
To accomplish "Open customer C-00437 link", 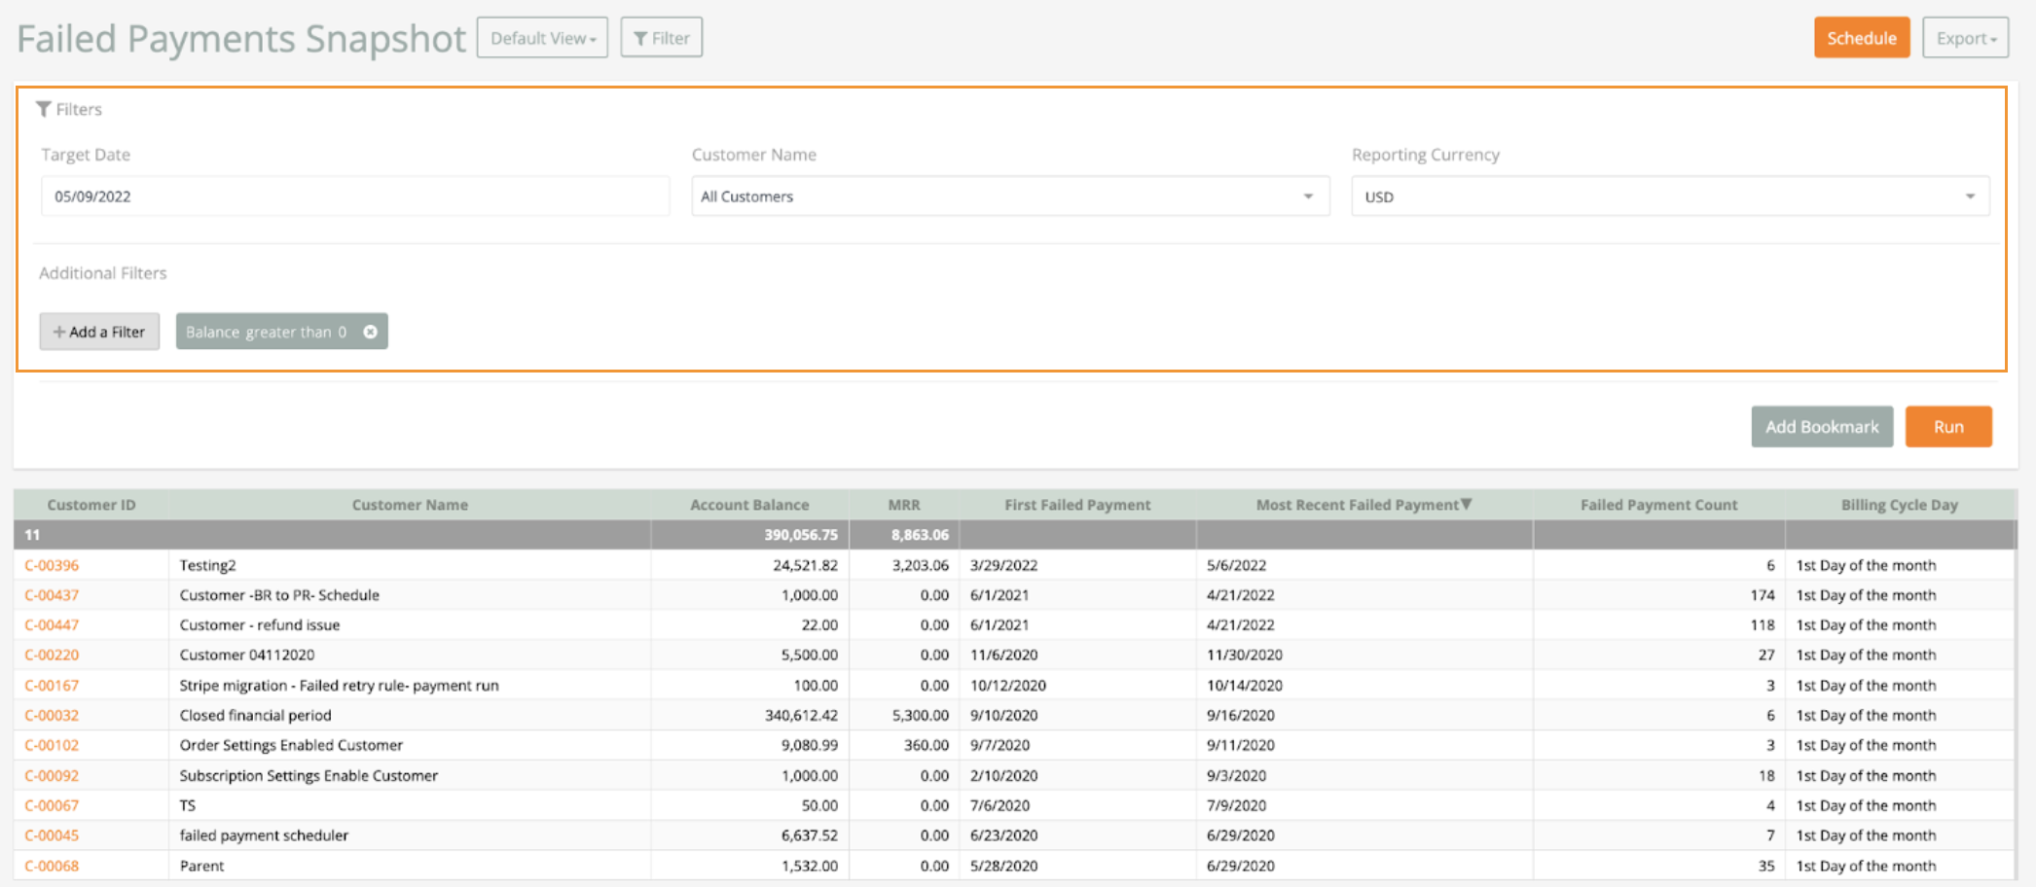I will (52, 595).
